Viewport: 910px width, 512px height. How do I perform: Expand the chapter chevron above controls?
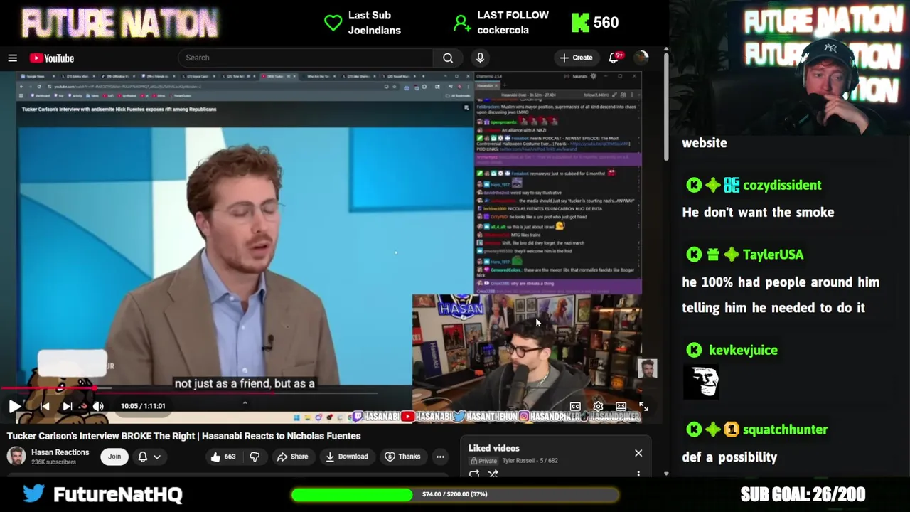(x=245, y=403)
